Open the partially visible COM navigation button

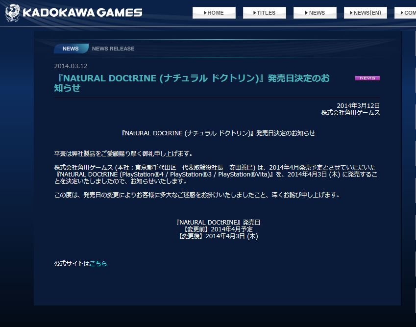(x=405, y=13)
